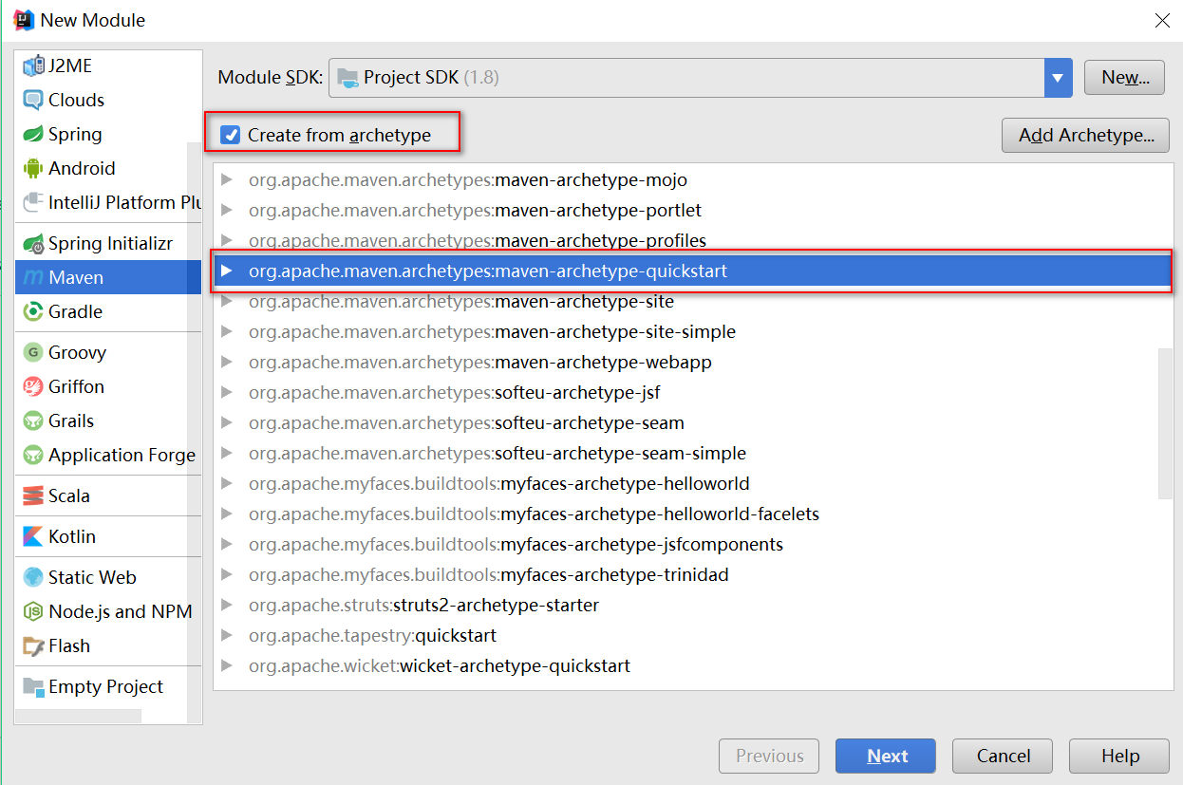Select the J2ME module type icon

pyautogui.click(x=33, y=66)
